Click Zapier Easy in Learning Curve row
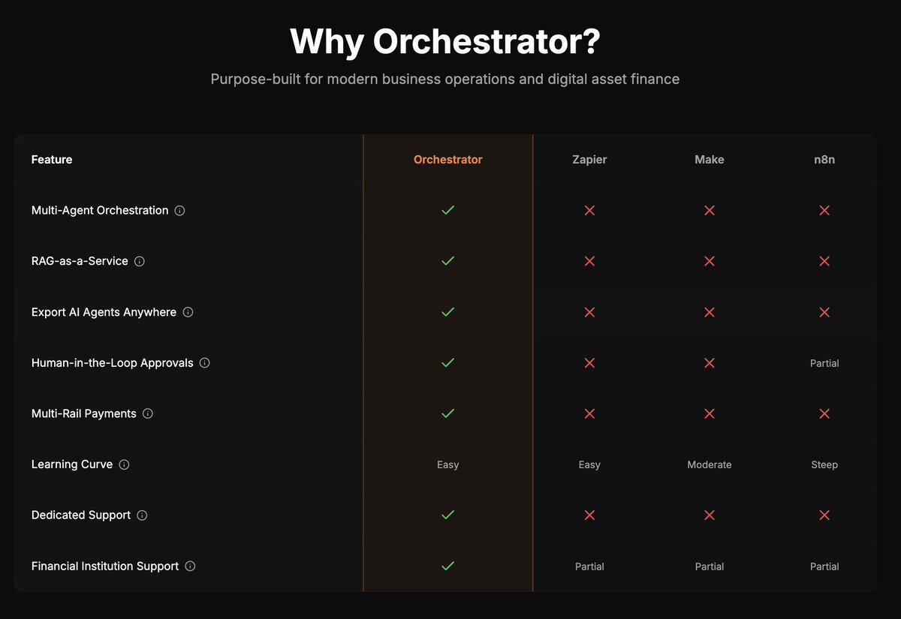901x619 pixels. [589, 464]
